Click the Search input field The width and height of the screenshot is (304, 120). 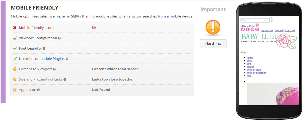(255, 20)
